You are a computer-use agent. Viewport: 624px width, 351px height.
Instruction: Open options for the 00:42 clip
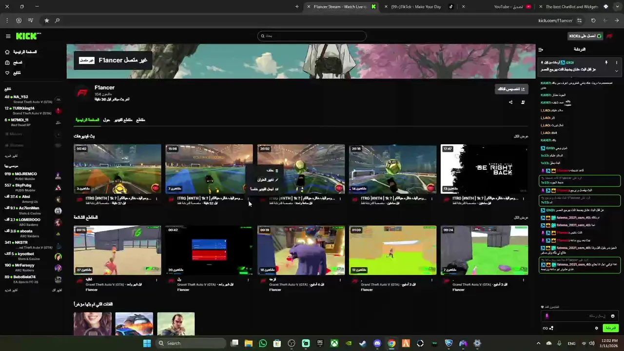click(248, 280)
